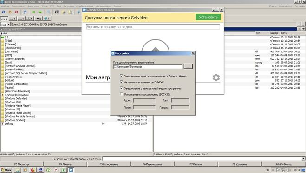Open the Выделение menu
306x173 pixels.
pos(18,6)
